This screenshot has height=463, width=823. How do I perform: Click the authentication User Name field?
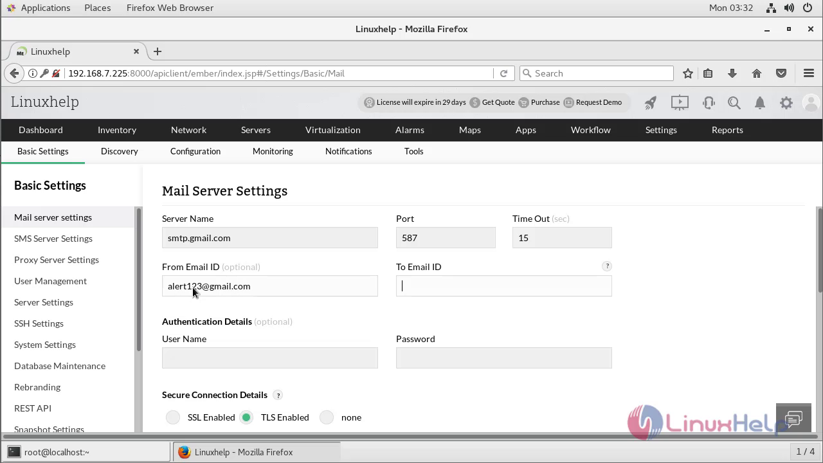click(x=270, y=358)
